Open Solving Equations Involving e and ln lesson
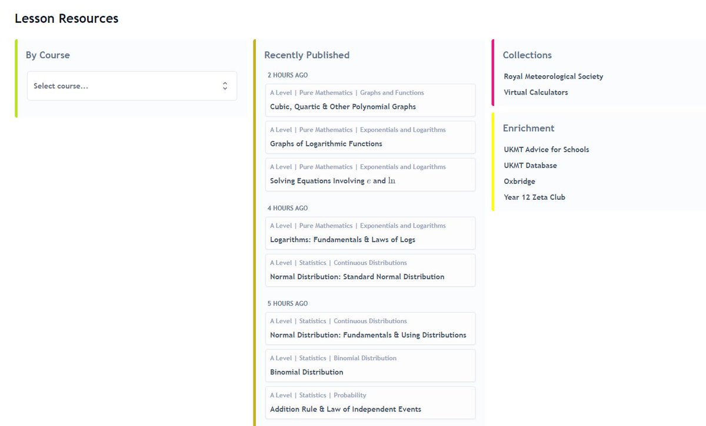Screen dimensions: 706x426 tap(370, 174)
